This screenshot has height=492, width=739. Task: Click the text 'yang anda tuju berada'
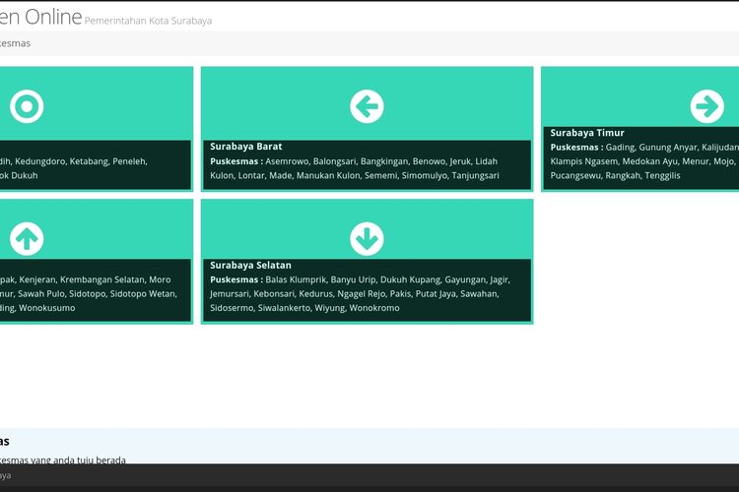tap(84, 460)
